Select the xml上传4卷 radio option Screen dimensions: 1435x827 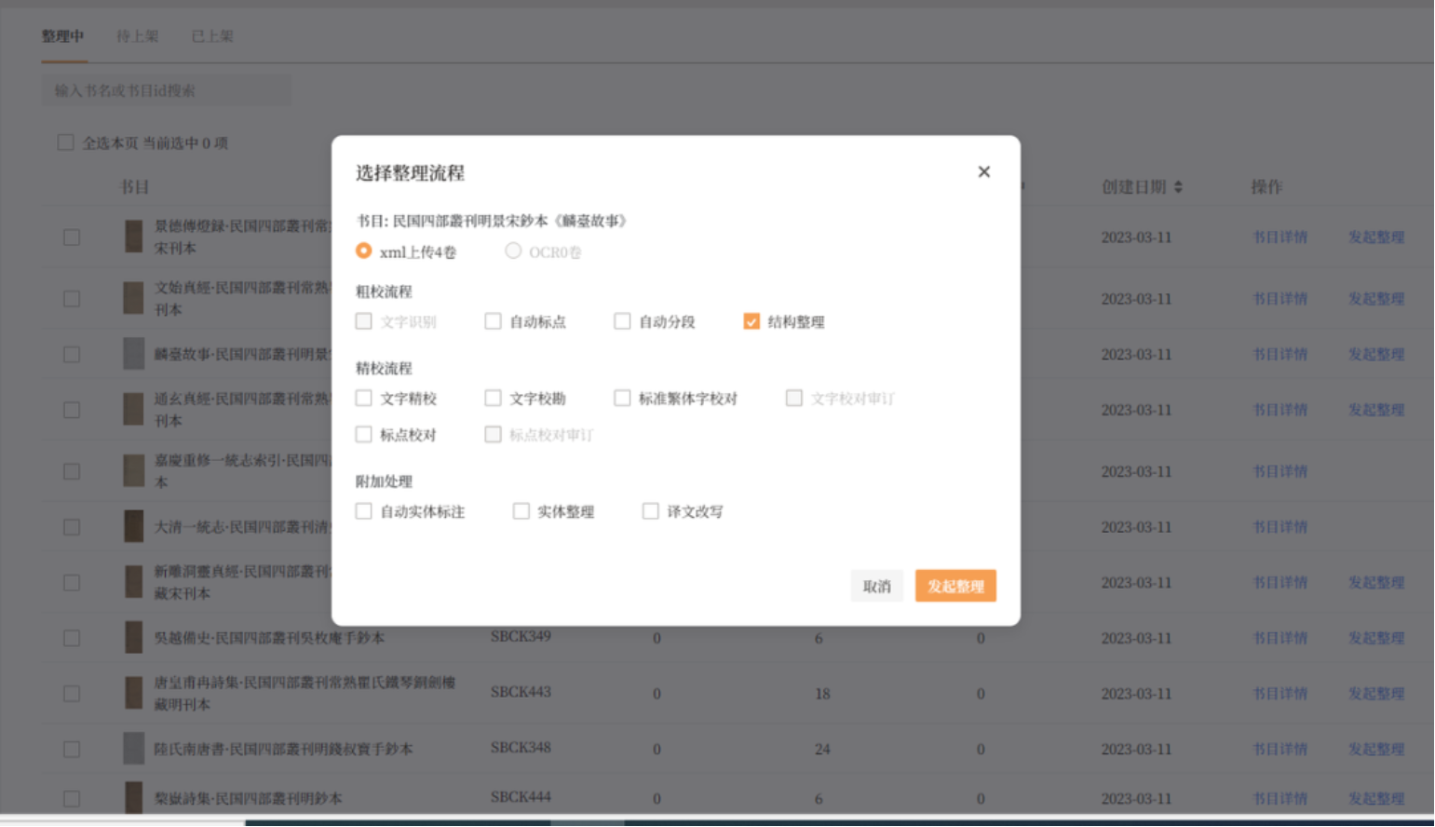(364, 251)
